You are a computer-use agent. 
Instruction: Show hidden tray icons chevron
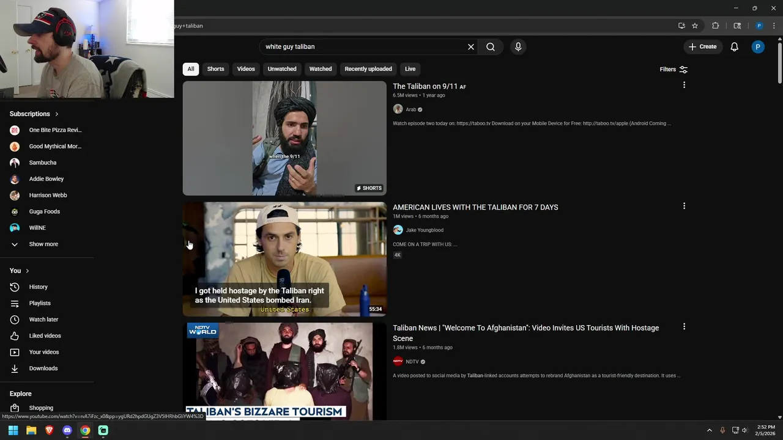(710, 430)
